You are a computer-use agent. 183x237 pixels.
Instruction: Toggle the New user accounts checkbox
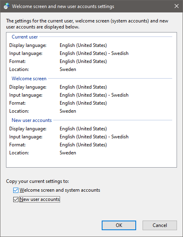[16, 199]
